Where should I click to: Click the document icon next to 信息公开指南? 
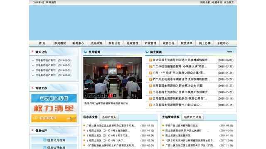(45, 140)
